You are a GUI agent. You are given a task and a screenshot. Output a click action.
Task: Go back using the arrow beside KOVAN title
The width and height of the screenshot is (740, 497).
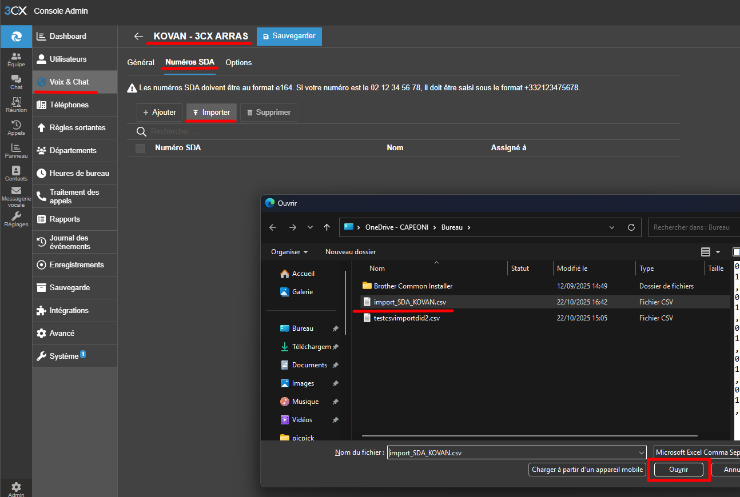(138, 36)
